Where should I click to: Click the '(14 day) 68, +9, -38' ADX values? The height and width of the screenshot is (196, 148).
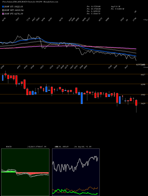(82, 146)
